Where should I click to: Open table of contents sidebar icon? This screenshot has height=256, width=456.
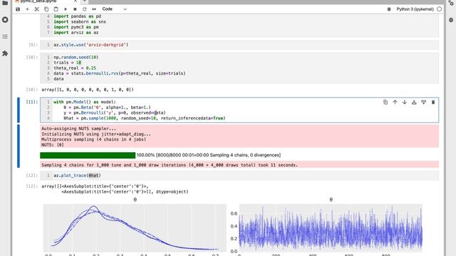tap(5, 36)
